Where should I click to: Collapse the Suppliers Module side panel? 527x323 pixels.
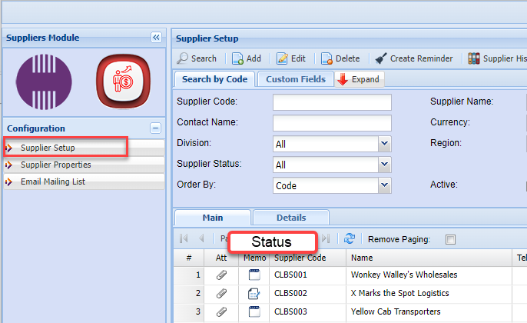coord(156,37)
